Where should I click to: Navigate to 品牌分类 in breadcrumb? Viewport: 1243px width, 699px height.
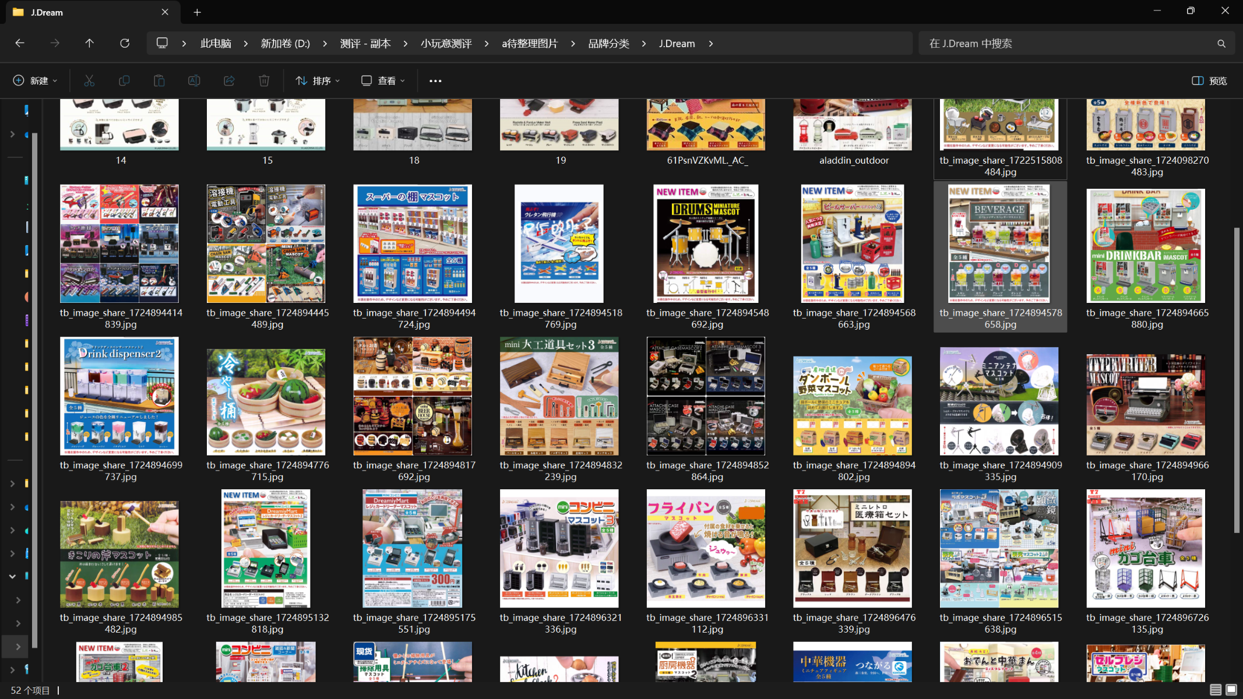(x=608, y=44)
